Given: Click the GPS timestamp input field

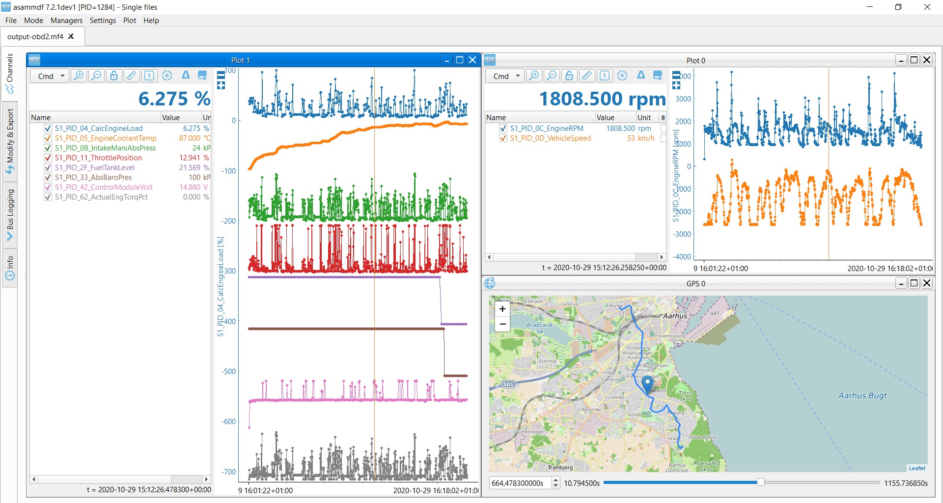Looking at the screenshot, I should pos(521,483).
